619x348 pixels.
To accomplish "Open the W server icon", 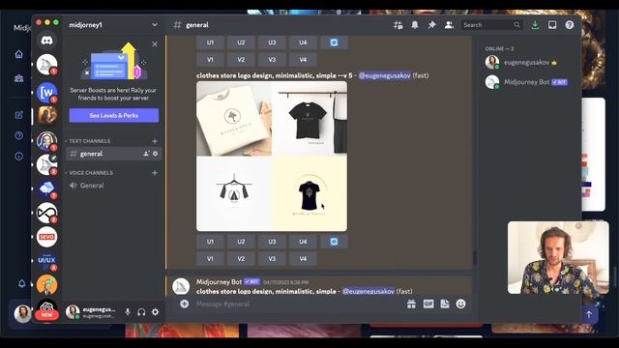I will [x=46, y=93].
